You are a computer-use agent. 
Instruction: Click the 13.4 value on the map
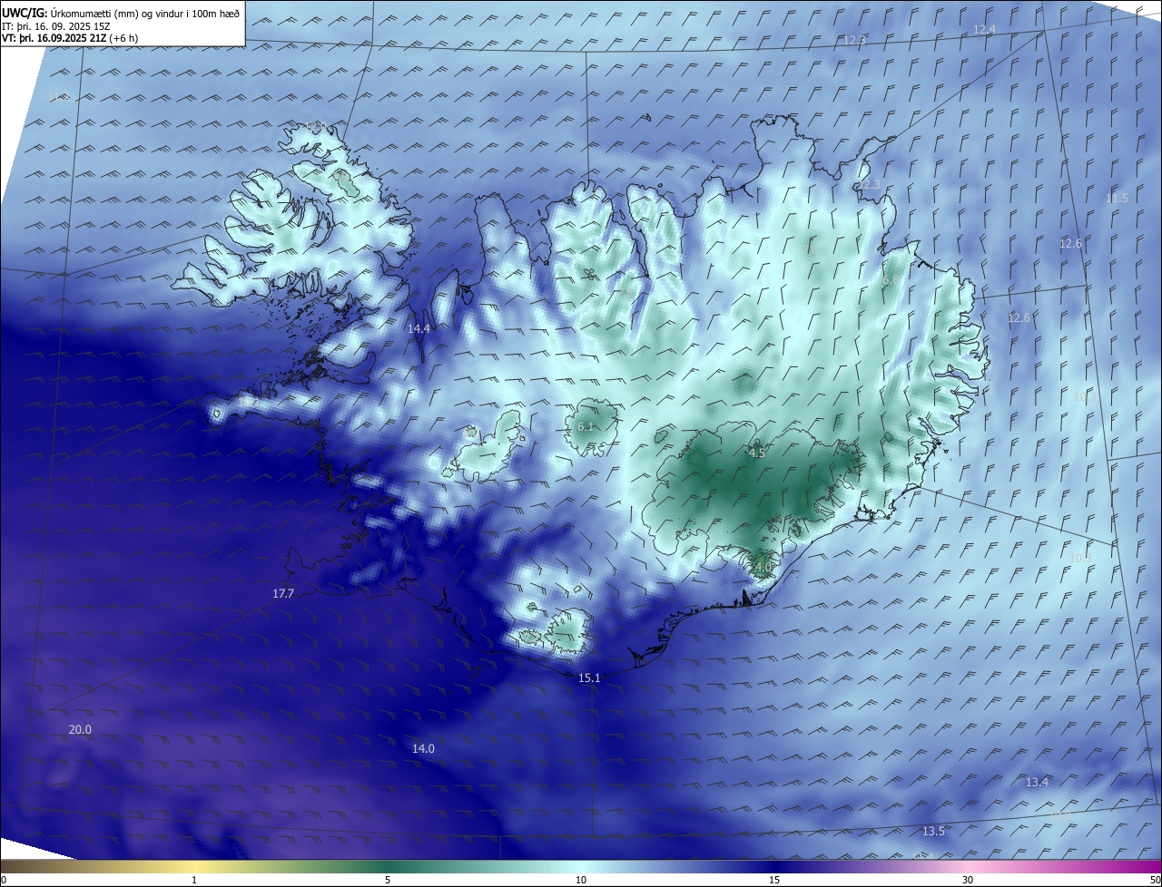[x=1037, y=783]
